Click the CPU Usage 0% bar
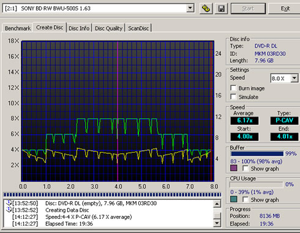 coord(257,185)
